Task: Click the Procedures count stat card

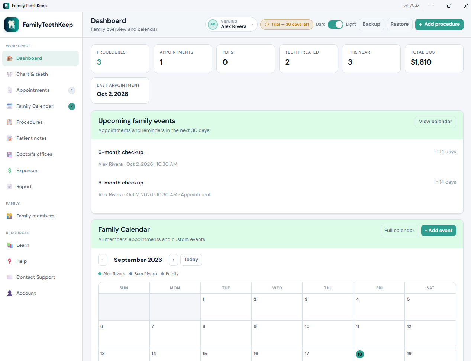Action: tap(120, 59)
